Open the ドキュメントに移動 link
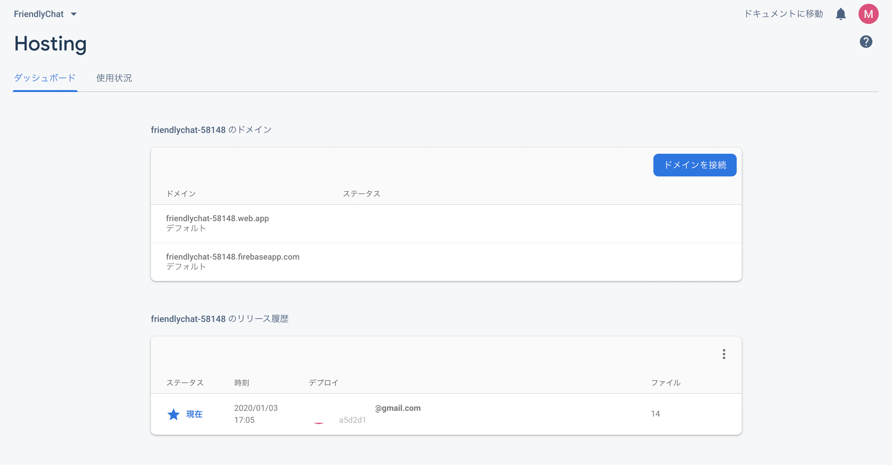The width and height of the screenshot is (892, 465). tap(783, 14)
